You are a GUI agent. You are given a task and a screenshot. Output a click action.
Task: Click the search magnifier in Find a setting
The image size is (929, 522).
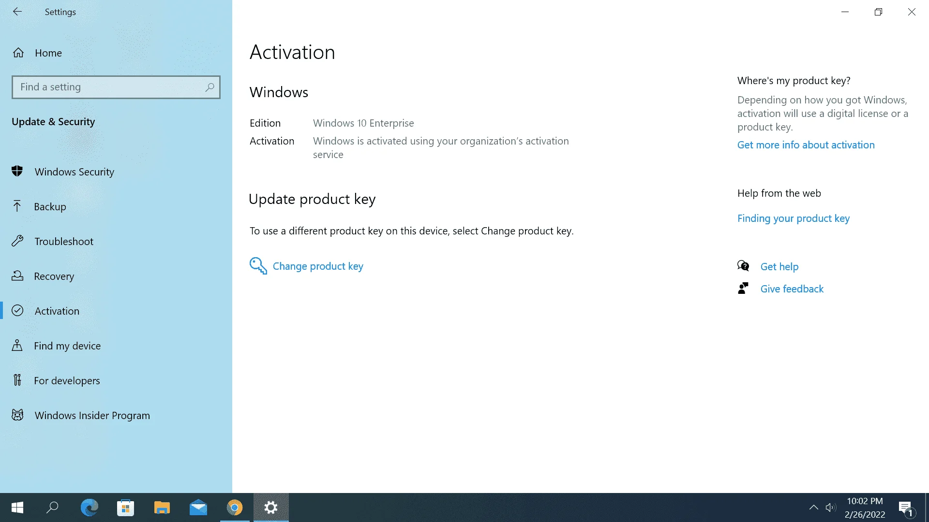point(210,87)
